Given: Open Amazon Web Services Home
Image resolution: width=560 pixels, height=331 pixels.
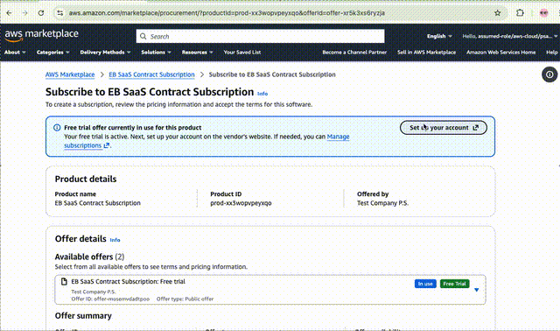Looking at the screenshot, I should click(x=501, y=53).
